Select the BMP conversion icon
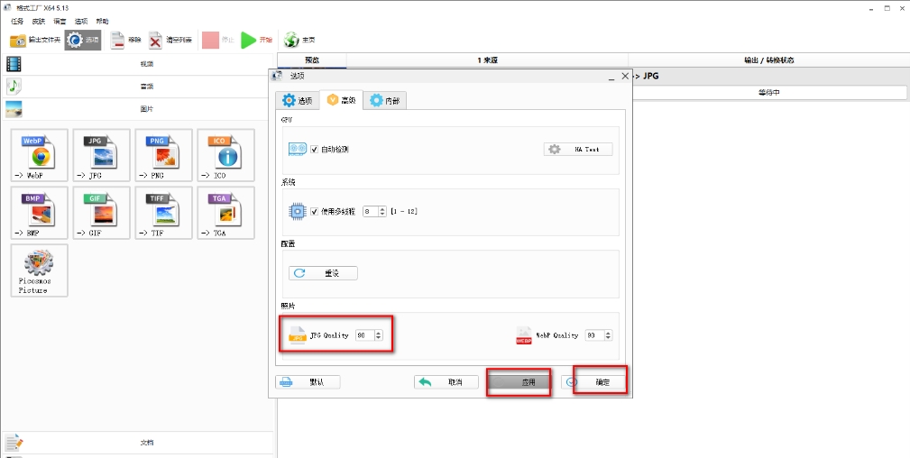Screen dimensions: 910x458 (39, 212)
